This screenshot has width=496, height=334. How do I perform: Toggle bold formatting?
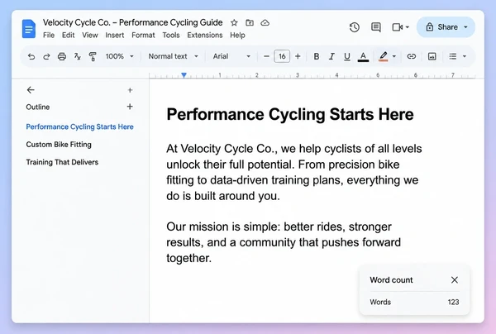tap(317, 56)
